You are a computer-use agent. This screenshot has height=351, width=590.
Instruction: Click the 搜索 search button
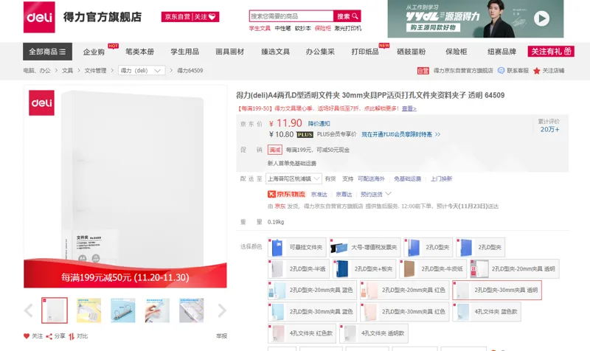[x=347, y=16]
